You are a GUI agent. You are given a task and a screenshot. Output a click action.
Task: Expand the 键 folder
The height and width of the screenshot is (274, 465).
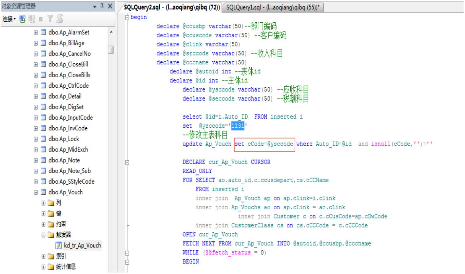pos(43,213)
